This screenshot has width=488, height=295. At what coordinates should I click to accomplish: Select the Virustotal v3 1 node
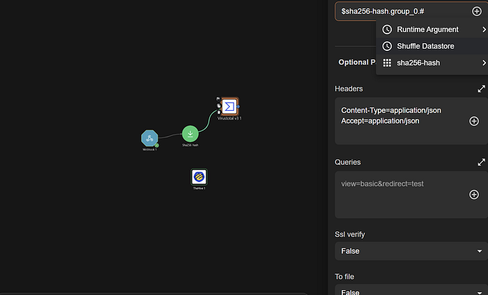click(229, 107)
